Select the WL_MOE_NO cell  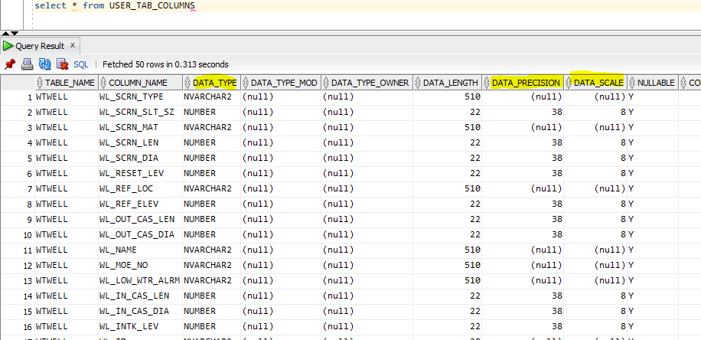(x=140, y=265)
